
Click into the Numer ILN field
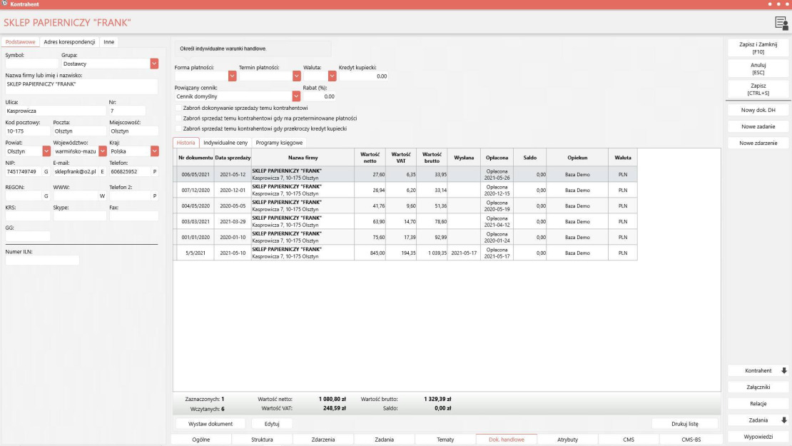click(42, 260)
